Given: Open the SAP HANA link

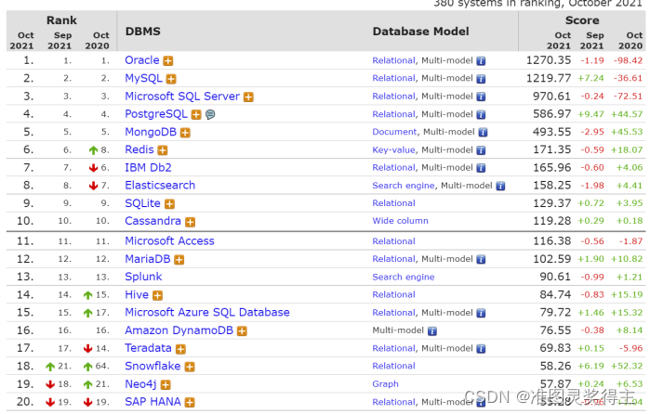Looking at the screenshot, I should [x=153, y=402].
